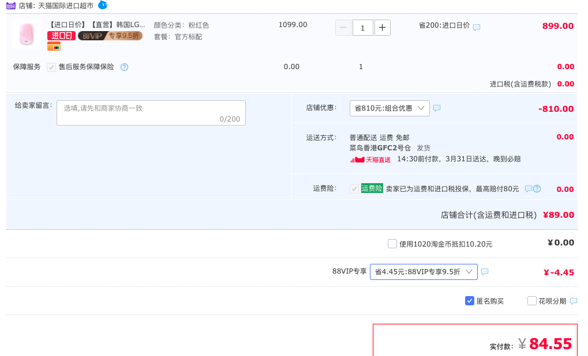Click 普通配送 运费 免邮 shipping text
The image size is (588, 356).
pos(380,137)
